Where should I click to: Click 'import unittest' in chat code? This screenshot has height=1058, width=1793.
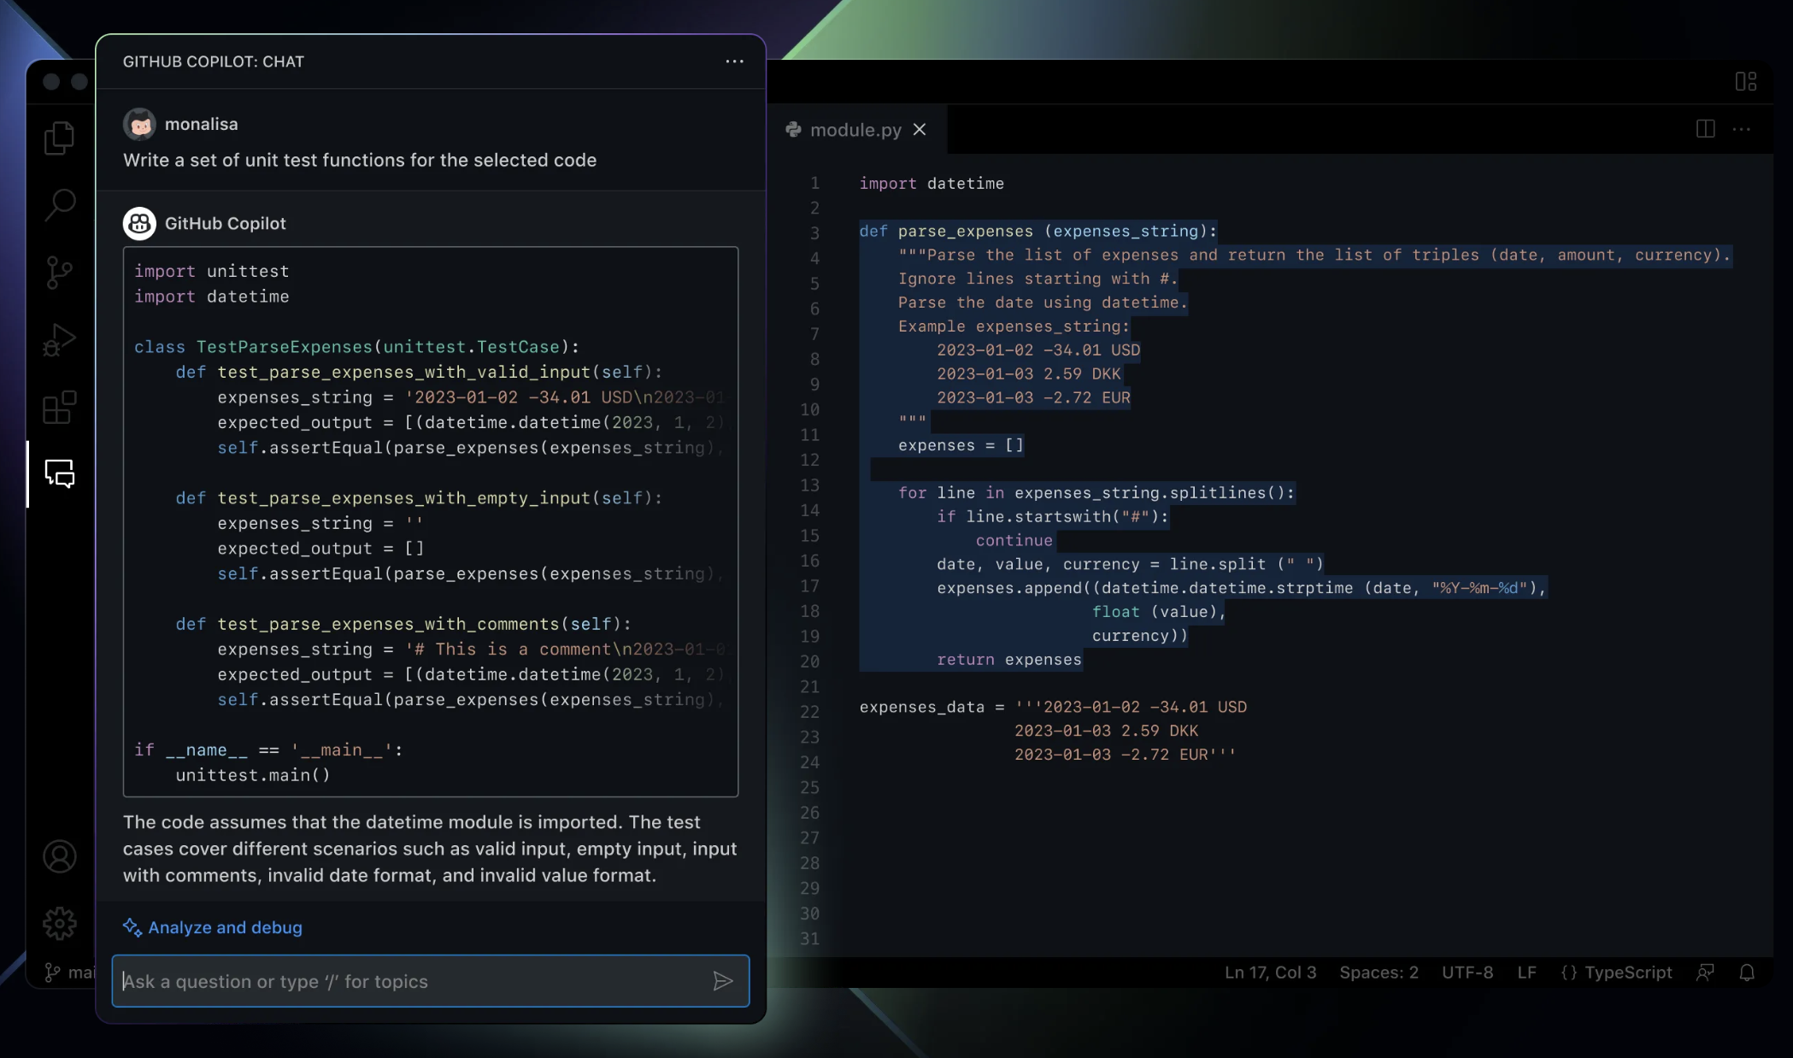[211, 271]
